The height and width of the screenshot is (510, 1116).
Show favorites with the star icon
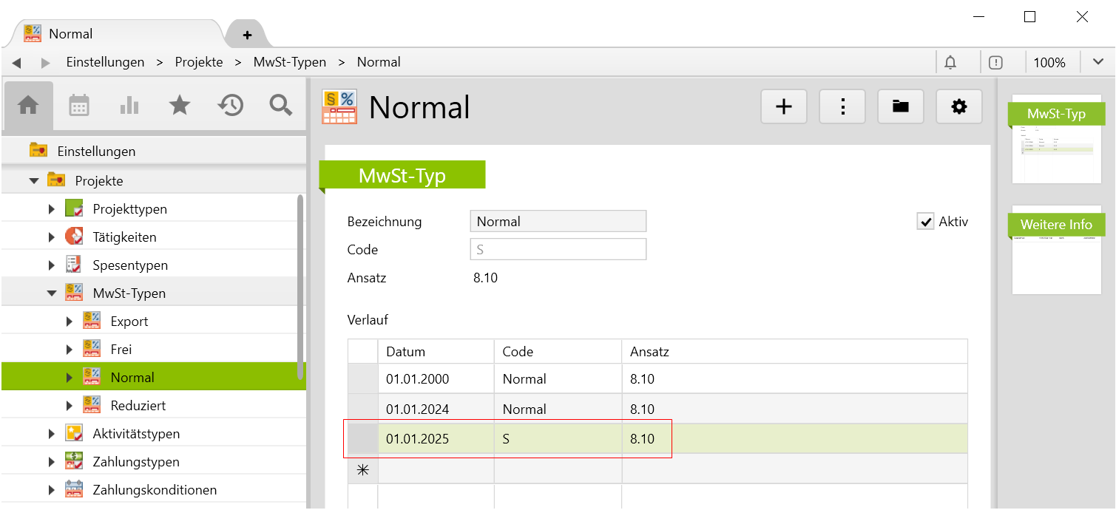click(x=180, y=106)
